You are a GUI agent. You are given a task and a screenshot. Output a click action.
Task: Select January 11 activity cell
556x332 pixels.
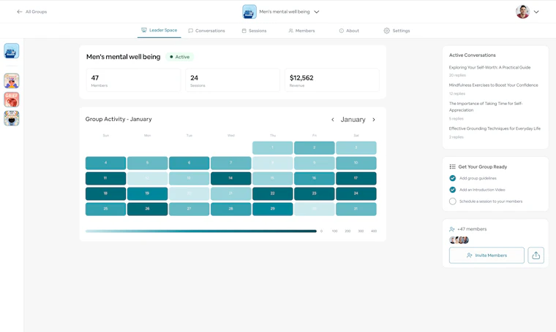click(105, 178)
